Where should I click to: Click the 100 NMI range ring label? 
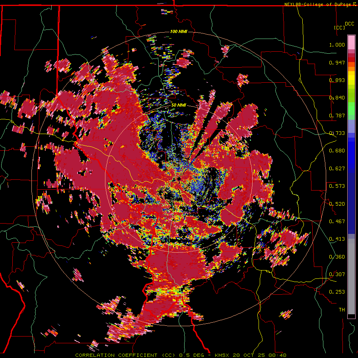tap(179, 31)
